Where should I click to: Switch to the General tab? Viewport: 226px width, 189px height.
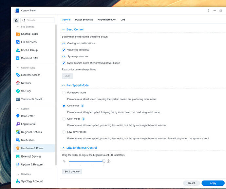coord(66,20)
